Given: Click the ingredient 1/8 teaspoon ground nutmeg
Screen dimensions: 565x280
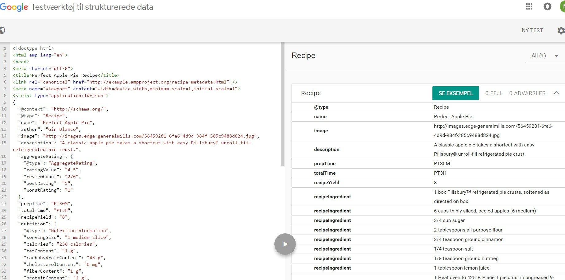Looking at the screenshot, I should pos(466,259).
